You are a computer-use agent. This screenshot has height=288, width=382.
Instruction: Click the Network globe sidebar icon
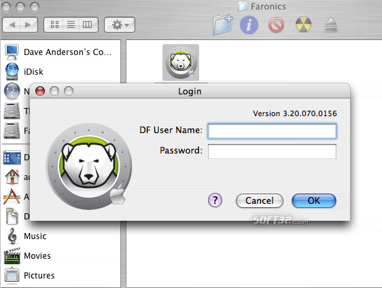(x=12, y=91)
